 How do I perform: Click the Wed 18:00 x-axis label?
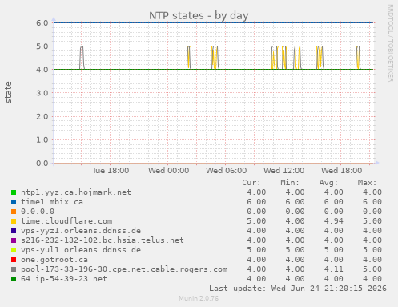pyautogui.click(x=342, y=171)
